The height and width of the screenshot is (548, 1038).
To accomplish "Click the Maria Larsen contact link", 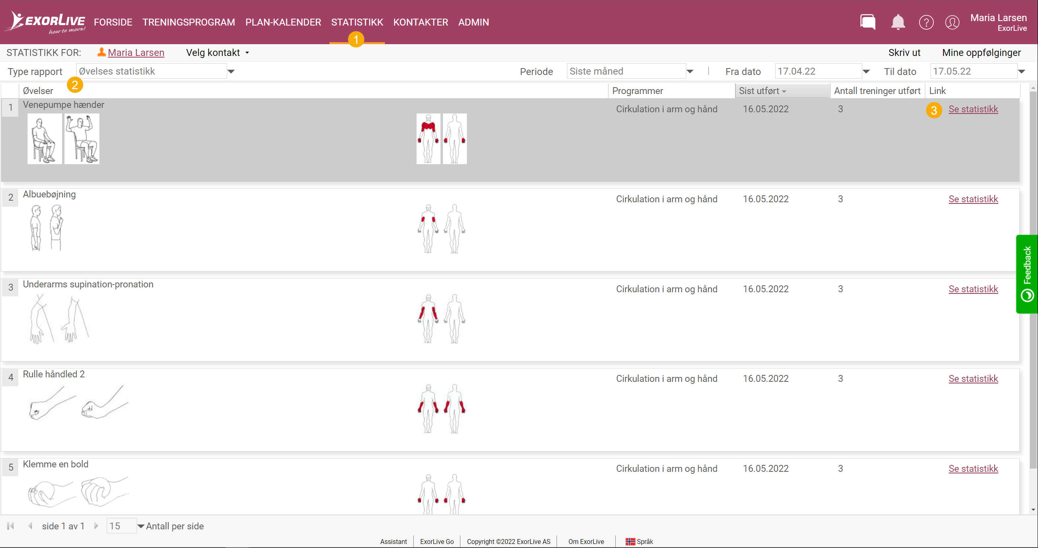I will pyautogui.click(x=136, y=53).
